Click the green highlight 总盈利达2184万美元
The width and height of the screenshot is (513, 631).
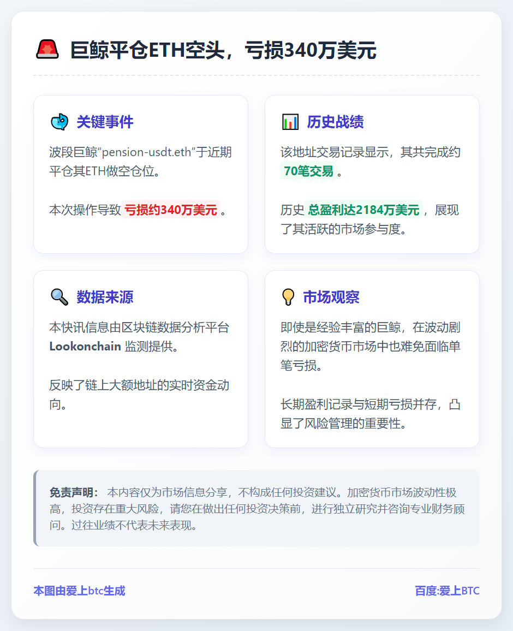tap(363, 210)
